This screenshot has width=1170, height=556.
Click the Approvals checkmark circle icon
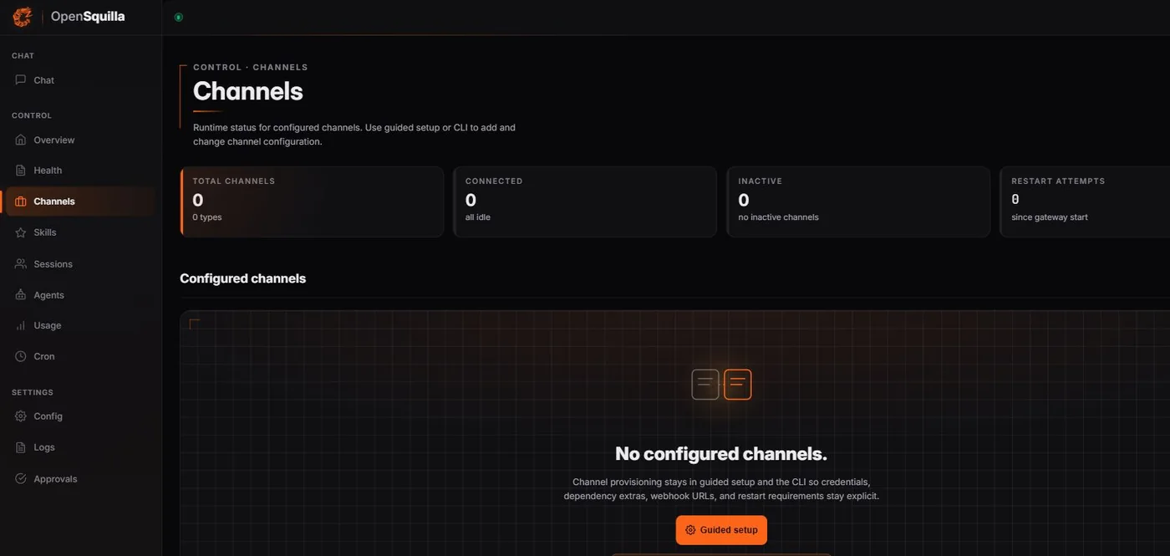coord(21,479)
